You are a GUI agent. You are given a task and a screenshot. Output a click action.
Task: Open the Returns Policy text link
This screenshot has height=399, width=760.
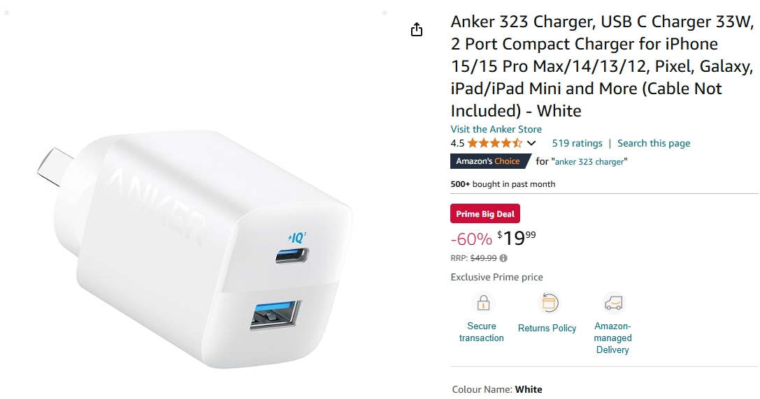547,328
